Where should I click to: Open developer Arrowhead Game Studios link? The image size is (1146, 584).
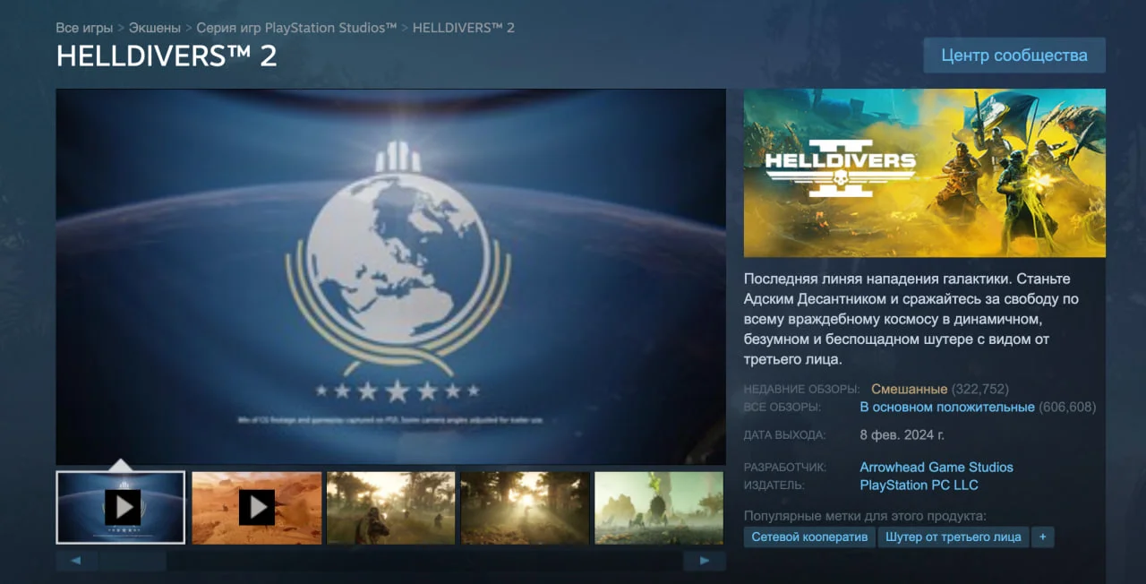[x=936, y=467]
